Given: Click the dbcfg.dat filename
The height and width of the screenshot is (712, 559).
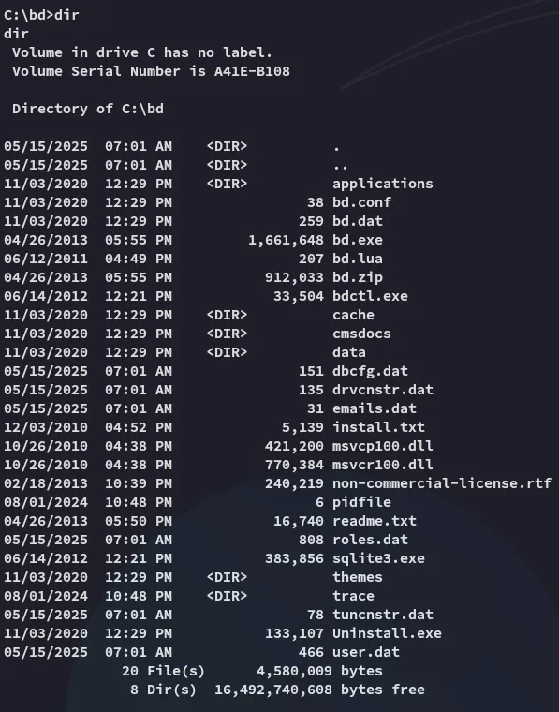Looking at the screenshot, I should pos(370,371).
